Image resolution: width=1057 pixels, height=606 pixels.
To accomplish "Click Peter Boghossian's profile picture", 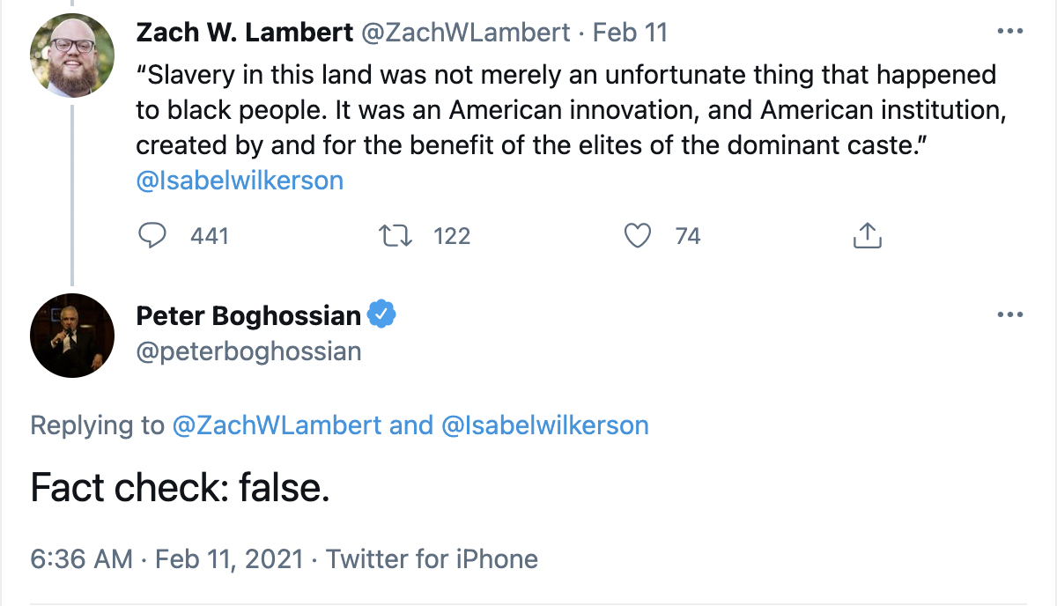I will [x=72, y=335].
